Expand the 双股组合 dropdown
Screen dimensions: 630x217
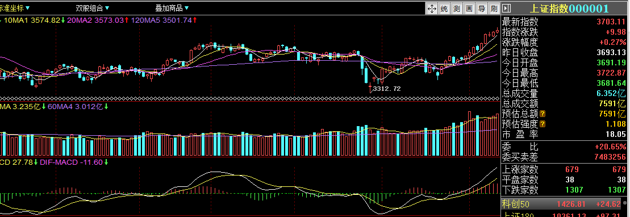pyautogui.click(x=93, y=8)
